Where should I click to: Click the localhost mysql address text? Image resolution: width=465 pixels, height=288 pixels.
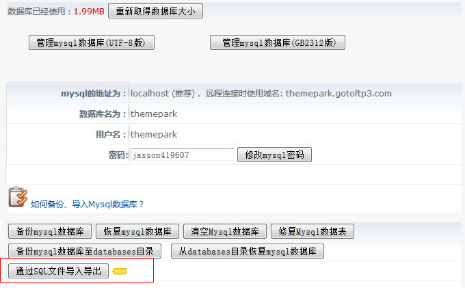[x=150, y=94]
